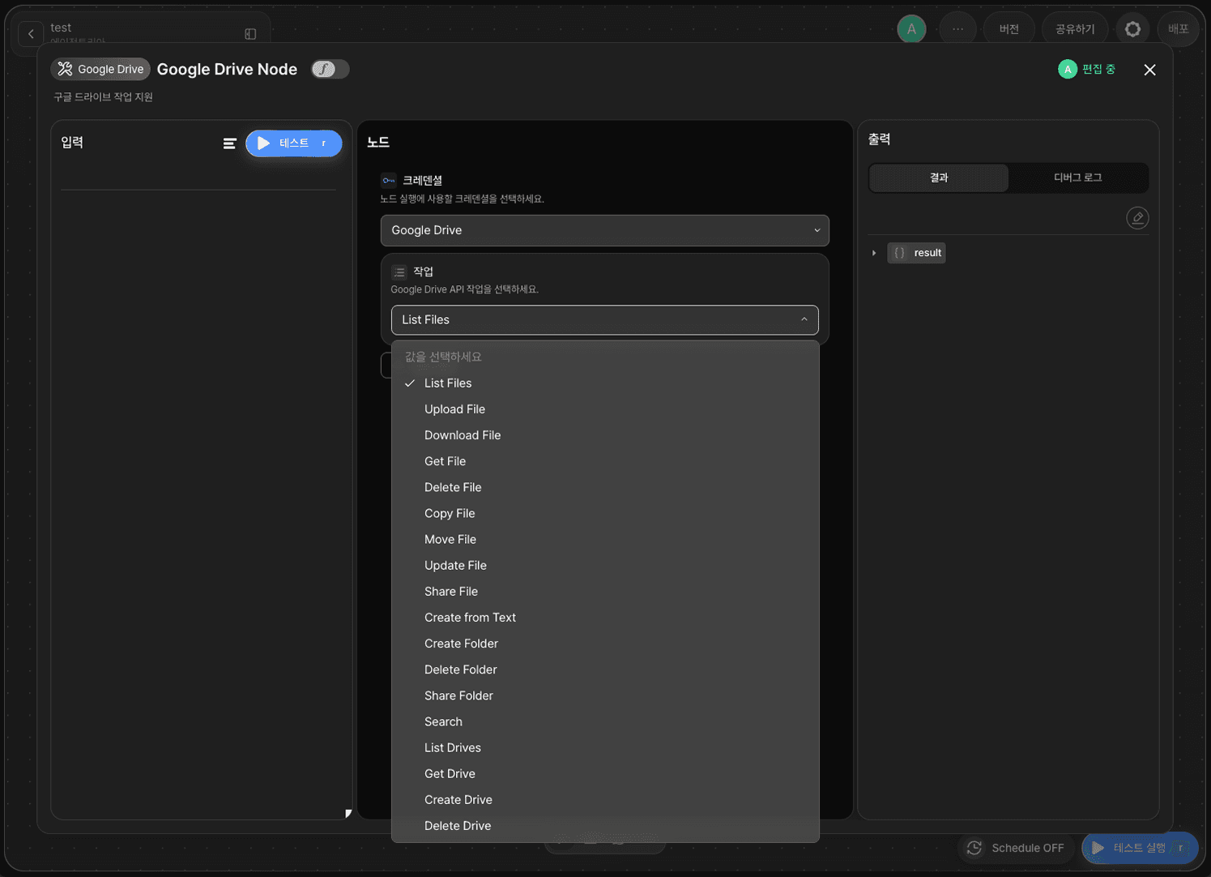Select Download File option

click(605, 435)
